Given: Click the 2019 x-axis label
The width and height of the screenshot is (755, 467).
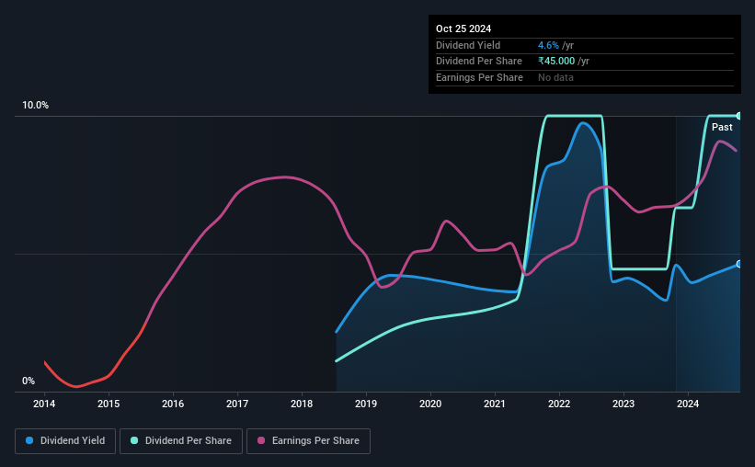Looking at the screenshot, I should pos(366,404).
